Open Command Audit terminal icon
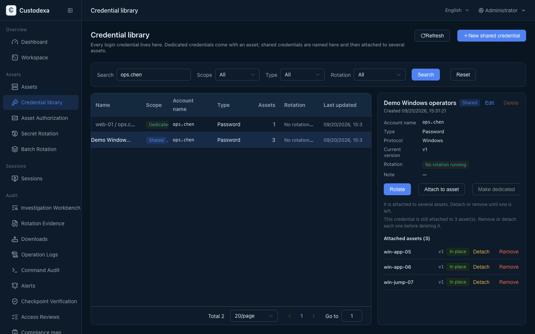 15,270
